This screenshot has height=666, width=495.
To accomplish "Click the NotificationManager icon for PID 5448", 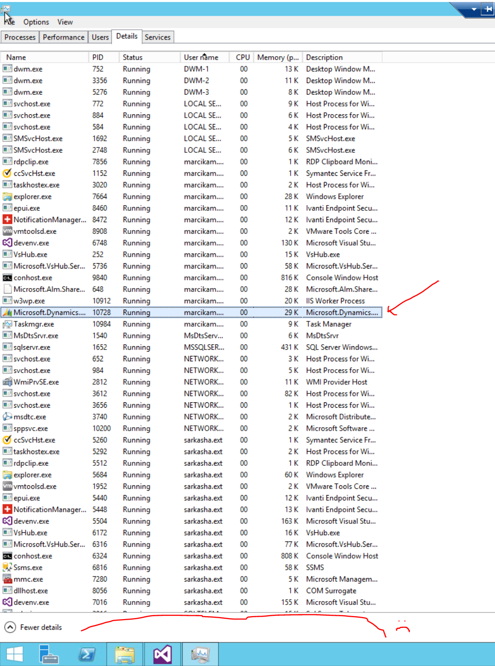I will 7,509.
